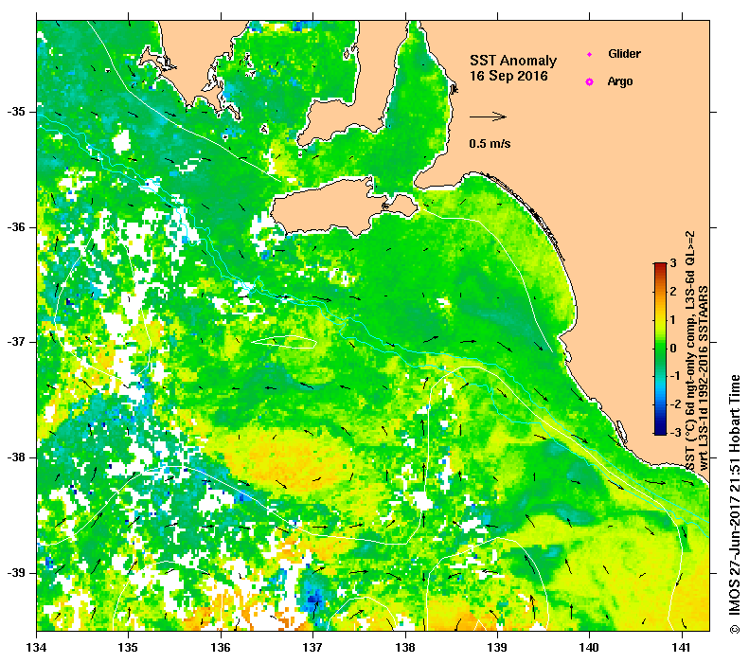The image size is (749, 663).
Task: Click the 16 Sep 2016 date label
Action: (x=508, y=76)
